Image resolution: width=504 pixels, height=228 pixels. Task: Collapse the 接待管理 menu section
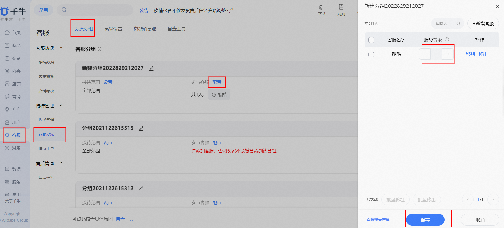(x=61, y=105)
